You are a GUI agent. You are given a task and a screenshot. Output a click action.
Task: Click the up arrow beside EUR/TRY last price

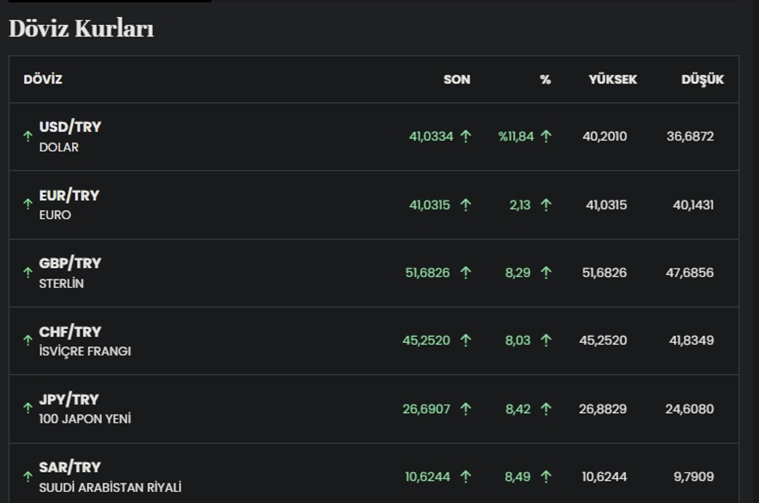coord(465,205)
